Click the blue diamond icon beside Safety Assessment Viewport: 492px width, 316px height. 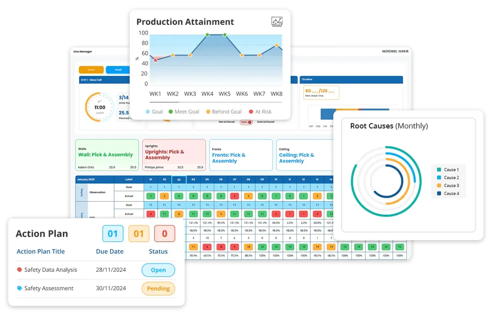[19, 288]
